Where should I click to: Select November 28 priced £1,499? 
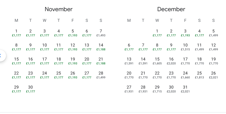tap(101, 75)
